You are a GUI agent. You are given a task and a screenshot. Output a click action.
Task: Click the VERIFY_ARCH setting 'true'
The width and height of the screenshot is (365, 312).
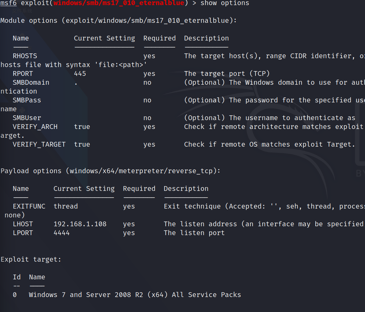(82, 127)
